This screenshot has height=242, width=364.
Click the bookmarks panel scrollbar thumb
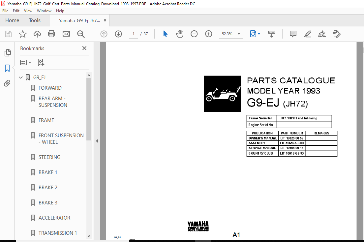coord(89,109)
